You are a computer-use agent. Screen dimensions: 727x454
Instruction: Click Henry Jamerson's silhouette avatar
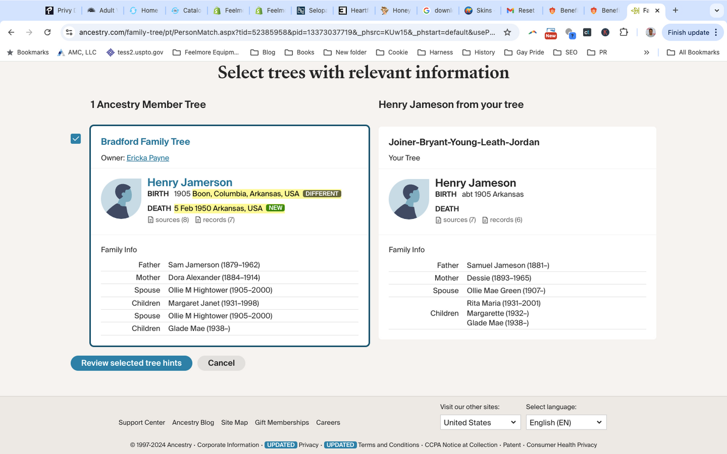(x=121, y=199)
